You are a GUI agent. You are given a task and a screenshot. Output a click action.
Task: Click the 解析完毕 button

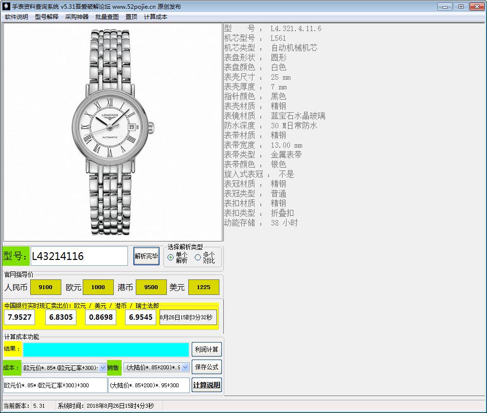pyautogui.click(x=146, y=256)
